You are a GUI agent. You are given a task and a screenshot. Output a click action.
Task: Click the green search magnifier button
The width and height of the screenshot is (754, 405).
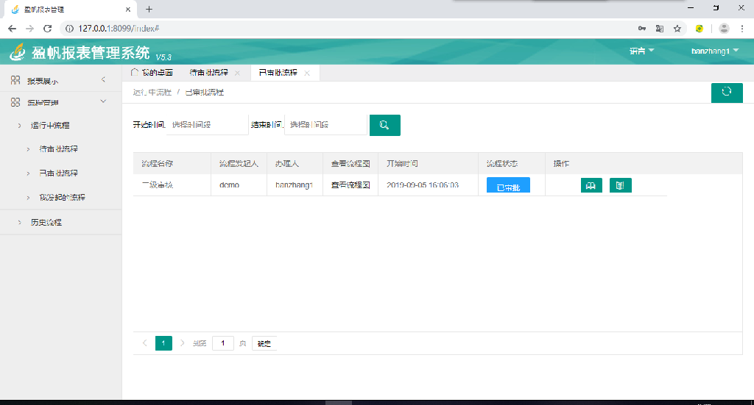(384, 125)
